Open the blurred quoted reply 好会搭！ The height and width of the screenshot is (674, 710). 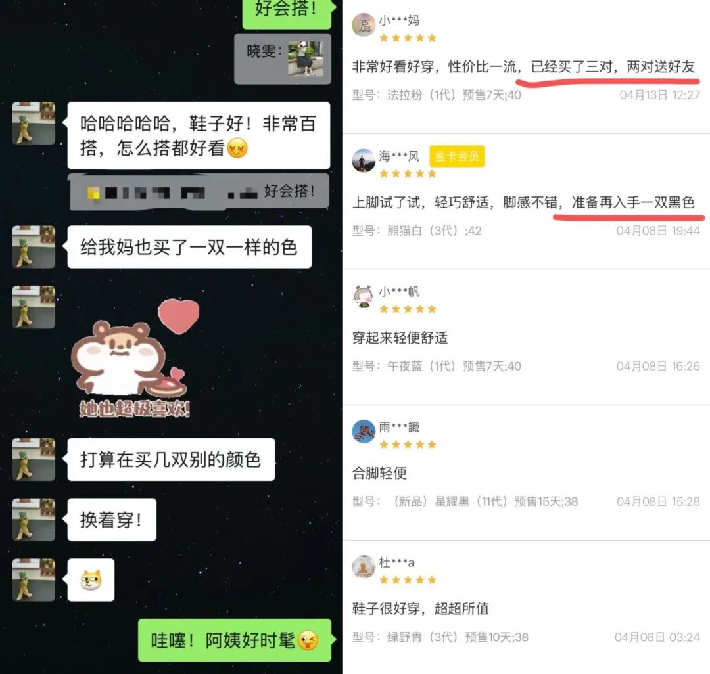tap(199, 192)
